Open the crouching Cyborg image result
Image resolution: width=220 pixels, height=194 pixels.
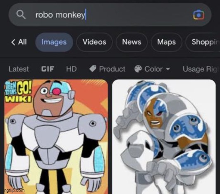(164, 137)
